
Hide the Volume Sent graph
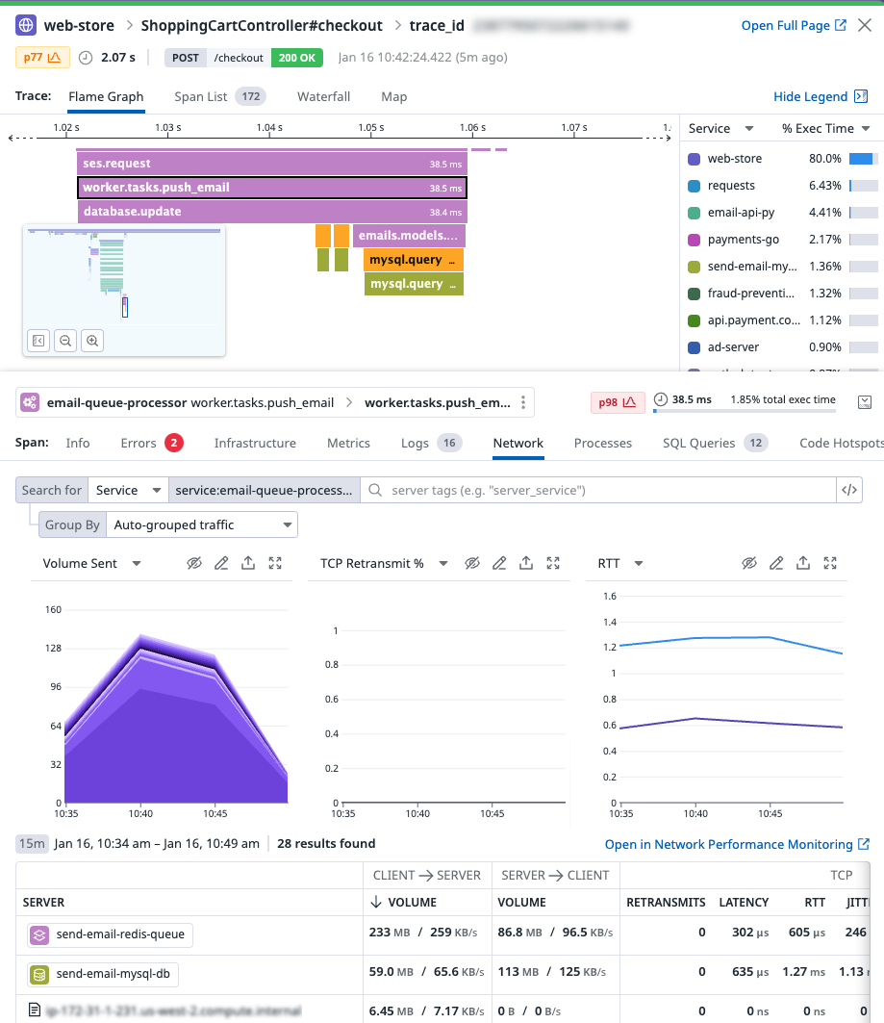tap(194, 563)
